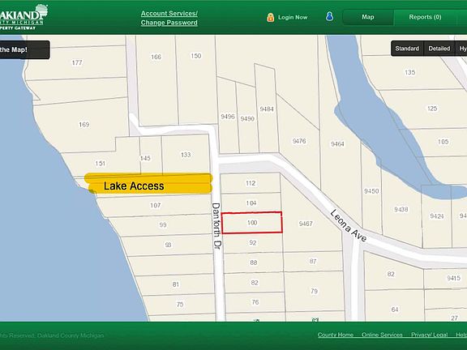Select parcel 9476 on the map
The height and width of the screenshot is (350, 467).
pos(299,141)
